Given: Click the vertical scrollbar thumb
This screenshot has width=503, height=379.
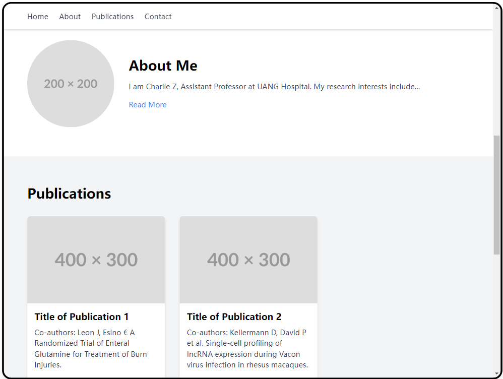Looking at the screenshot, I should click(496, 195).
